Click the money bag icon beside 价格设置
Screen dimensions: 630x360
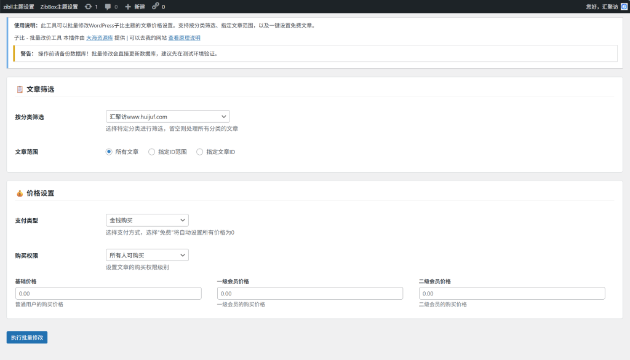20,194
